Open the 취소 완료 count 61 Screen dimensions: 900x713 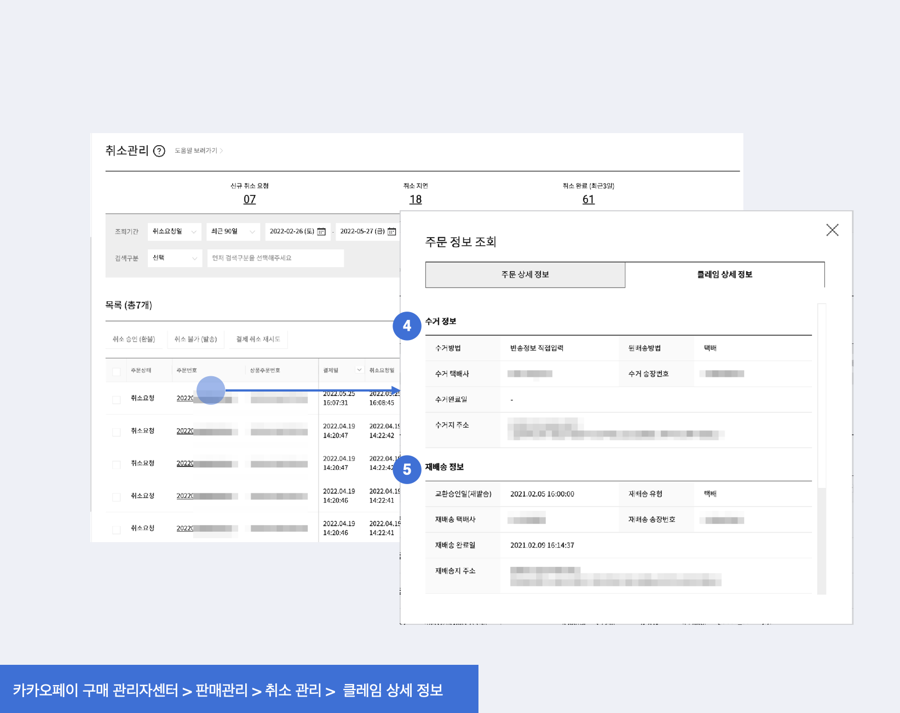pos(589,199)
